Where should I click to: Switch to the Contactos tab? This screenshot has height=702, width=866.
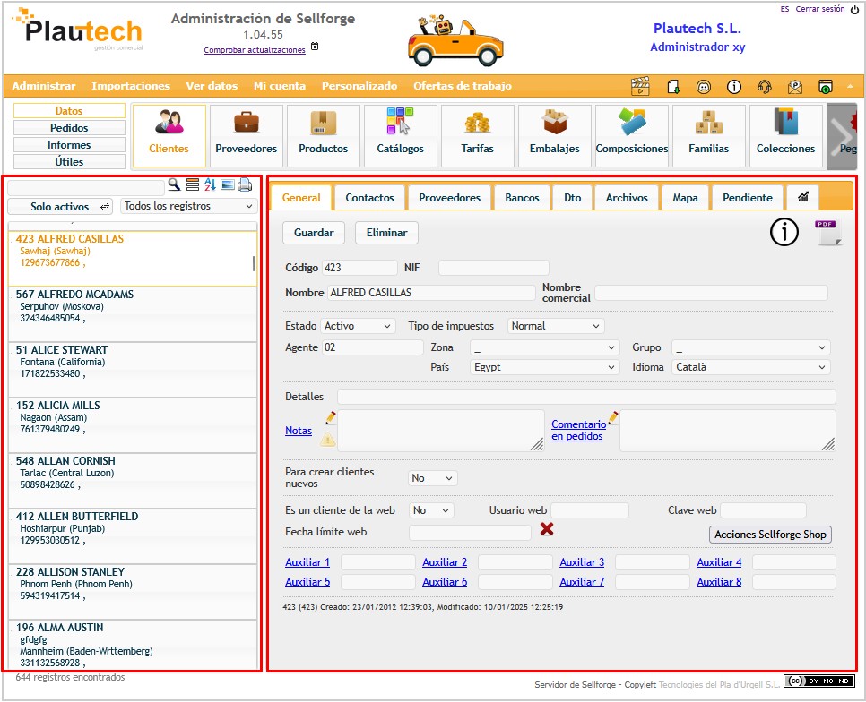click(369, 198)
